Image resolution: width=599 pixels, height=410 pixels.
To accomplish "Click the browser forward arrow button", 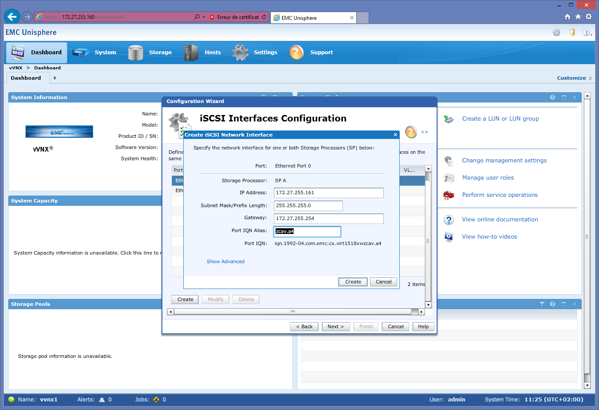I will click(27, 17).
